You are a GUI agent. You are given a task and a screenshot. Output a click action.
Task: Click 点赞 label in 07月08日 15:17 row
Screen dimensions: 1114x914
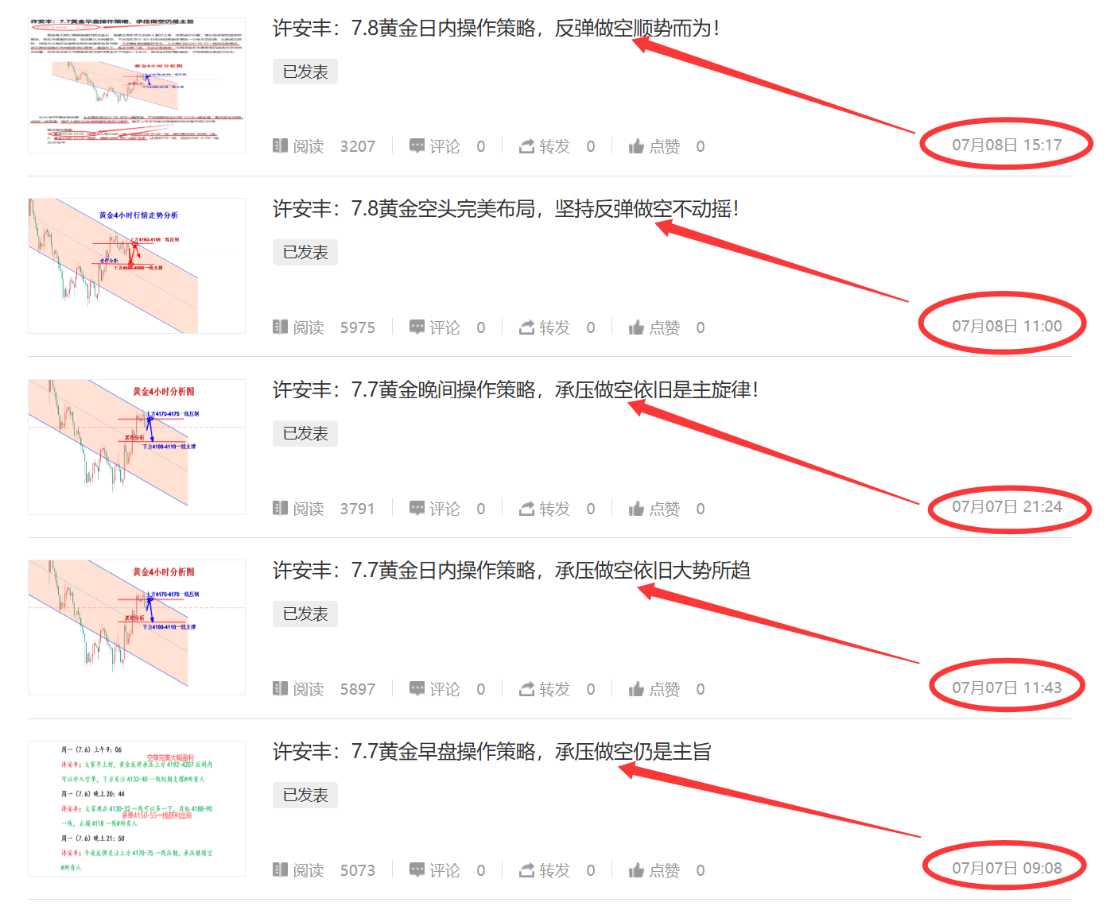(x=665, y=146)
